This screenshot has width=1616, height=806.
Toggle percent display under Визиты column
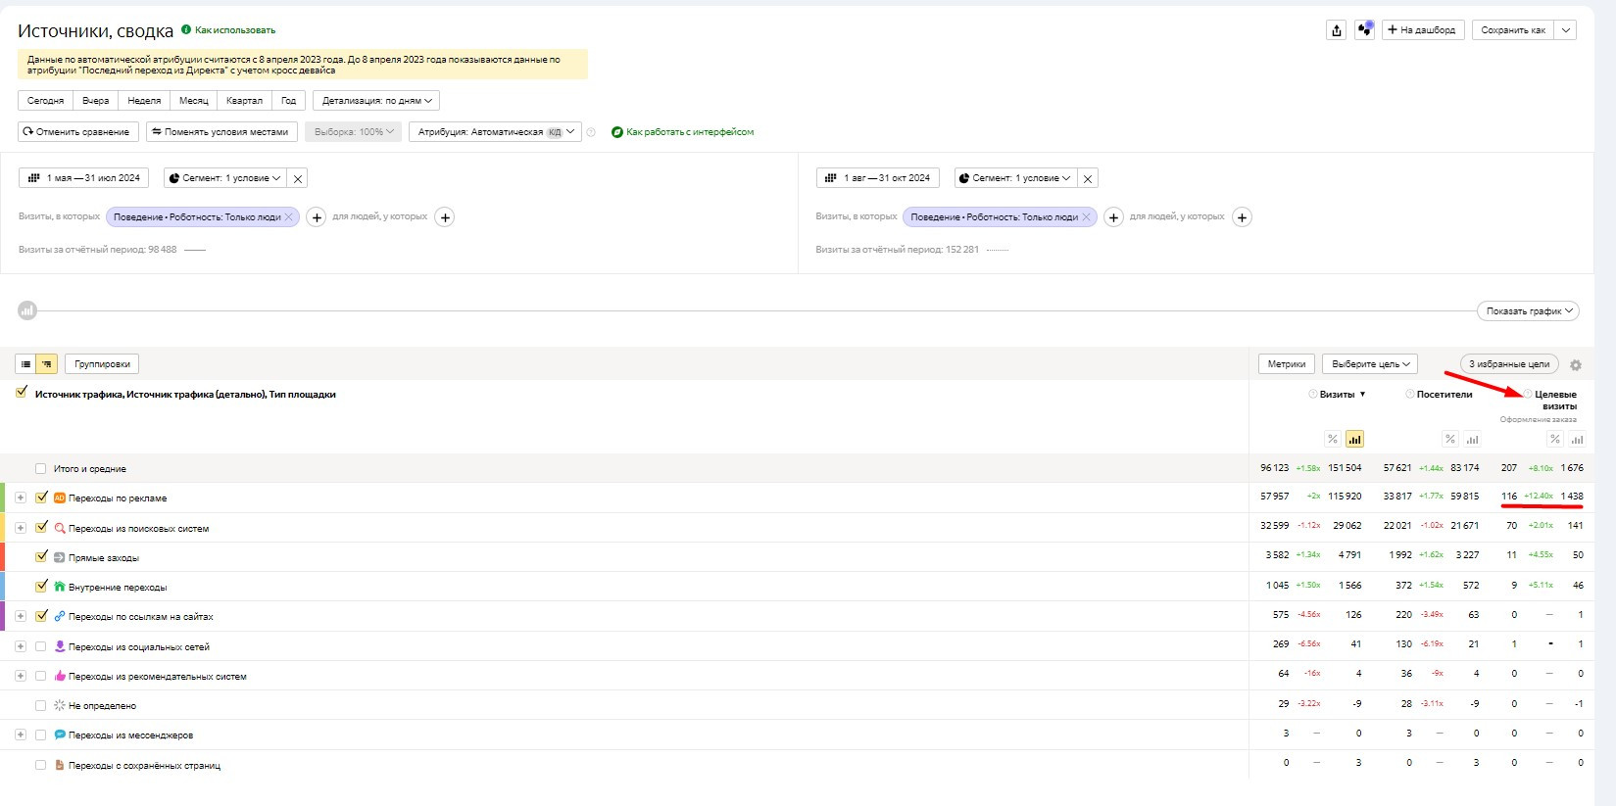pos(1332,440)
